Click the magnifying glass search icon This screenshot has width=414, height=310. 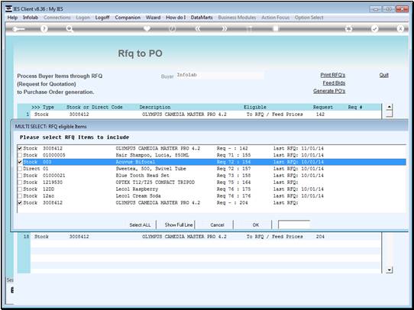70,29
